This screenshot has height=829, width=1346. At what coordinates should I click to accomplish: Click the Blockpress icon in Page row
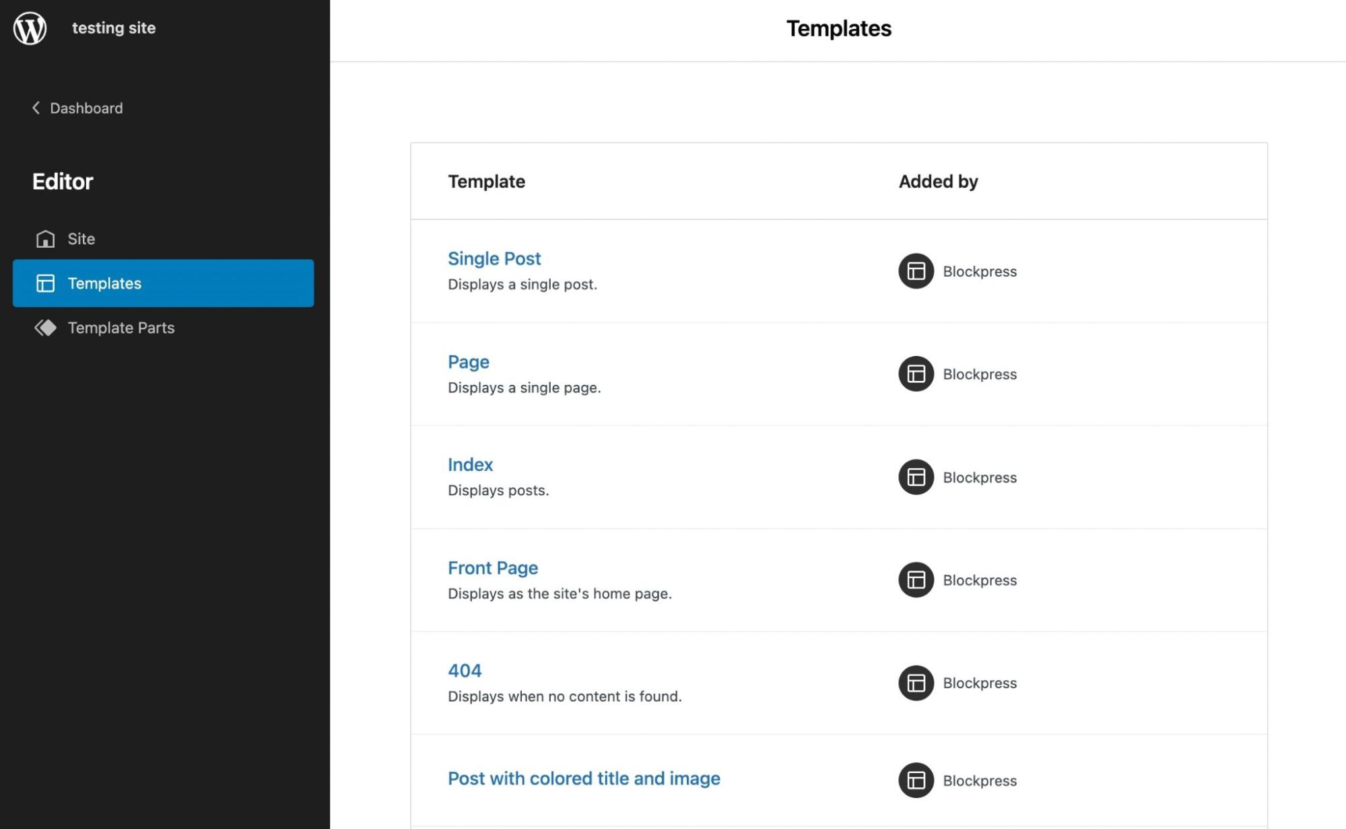[x=916, y=374]
